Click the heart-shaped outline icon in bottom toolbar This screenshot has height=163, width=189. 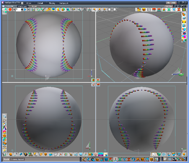click(56, 154)
